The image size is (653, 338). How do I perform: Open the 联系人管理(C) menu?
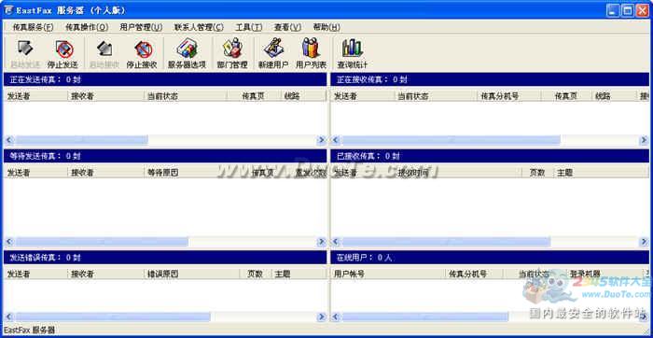[x=199, y=27]
